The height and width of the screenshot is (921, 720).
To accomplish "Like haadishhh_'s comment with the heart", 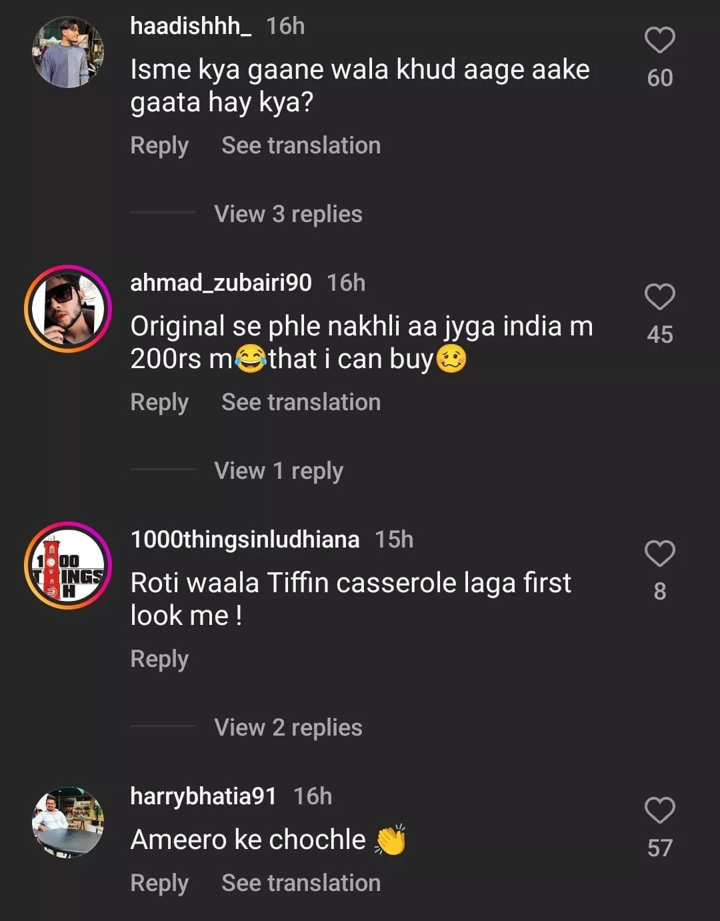I will click(x=659, y=41).
